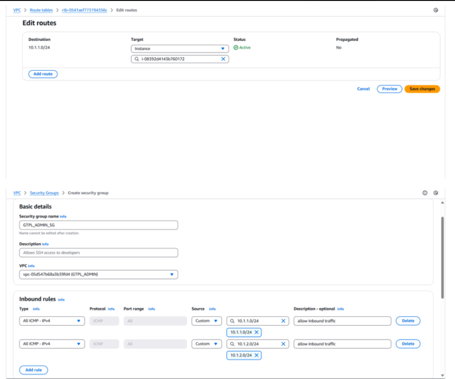Click the clock icon beside the security group info icon

[436, 193]
